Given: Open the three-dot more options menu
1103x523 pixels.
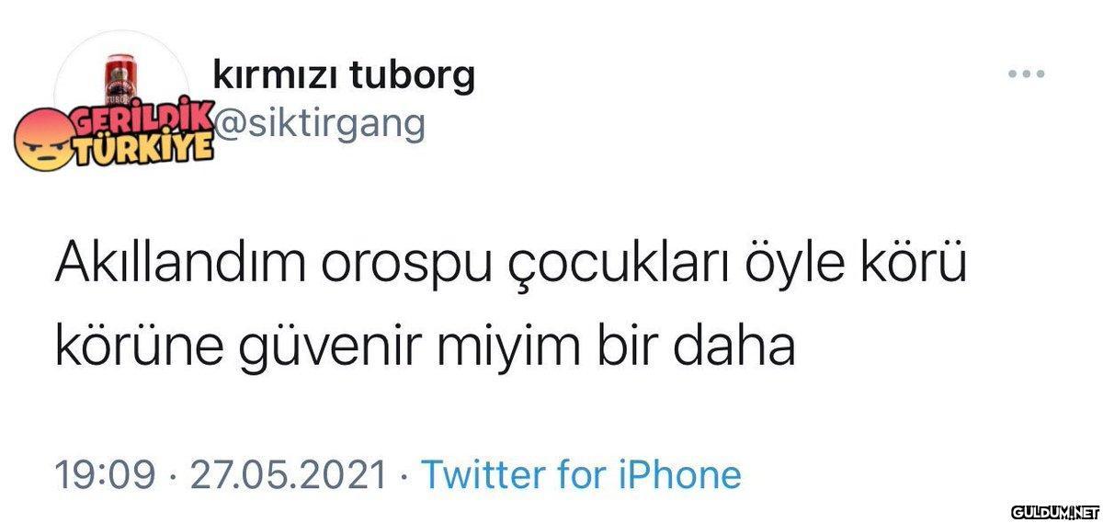Looking at the screenshot, I should pyautogui.click(x=1027, y=74).
